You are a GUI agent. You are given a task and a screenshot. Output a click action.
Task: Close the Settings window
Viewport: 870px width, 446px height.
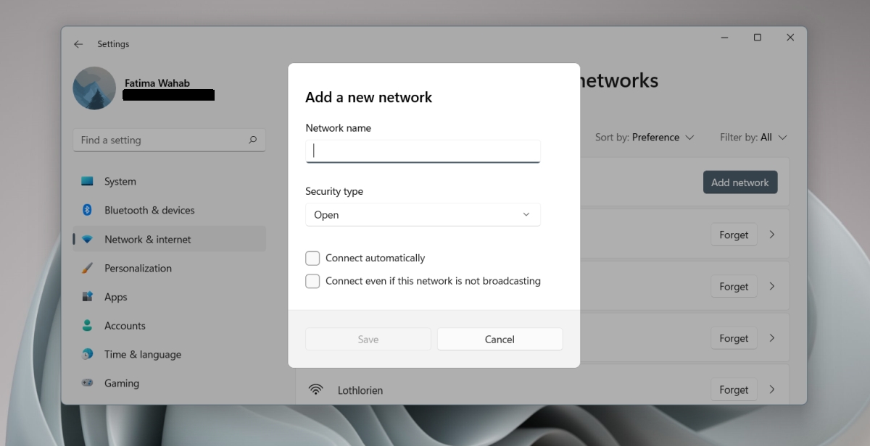tap(790, 38)
